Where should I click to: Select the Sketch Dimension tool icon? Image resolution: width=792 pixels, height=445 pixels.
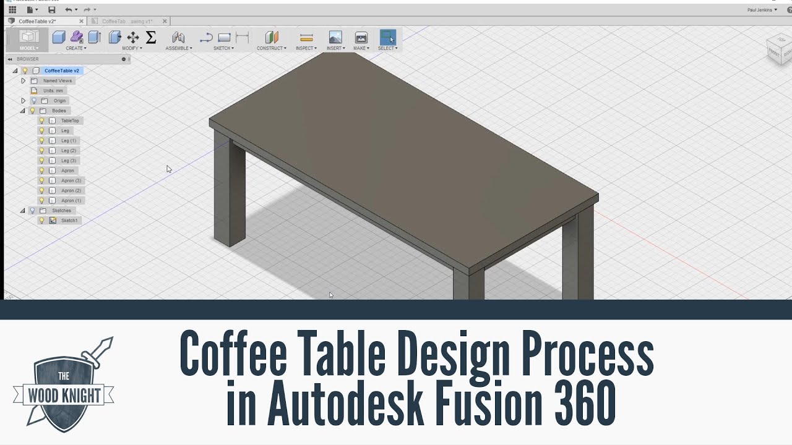point(242,37)
